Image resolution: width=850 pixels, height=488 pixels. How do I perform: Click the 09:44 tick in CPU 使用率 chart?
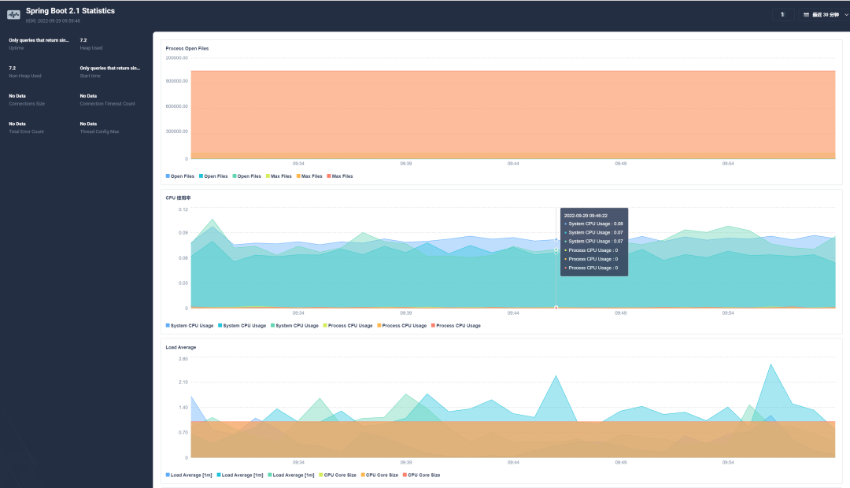click(513, 312)
